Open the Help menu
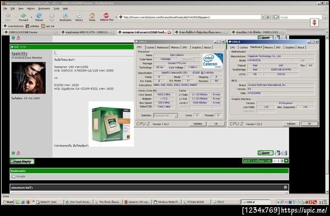 click(65, 8)
